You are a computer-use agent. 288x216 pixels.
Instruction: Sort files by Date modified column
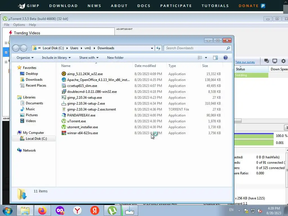145,66
